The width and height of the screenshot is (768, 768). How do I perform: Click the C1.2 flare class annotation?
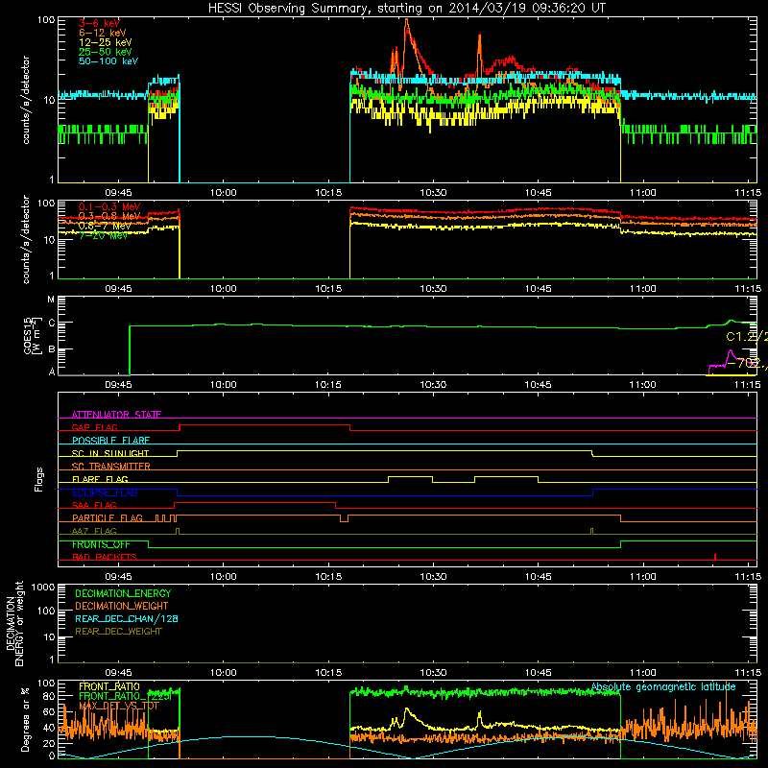(747, 337)
